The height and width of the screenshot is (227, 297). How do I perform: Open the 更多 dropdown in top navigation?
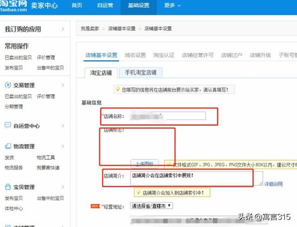click(172, 6)
